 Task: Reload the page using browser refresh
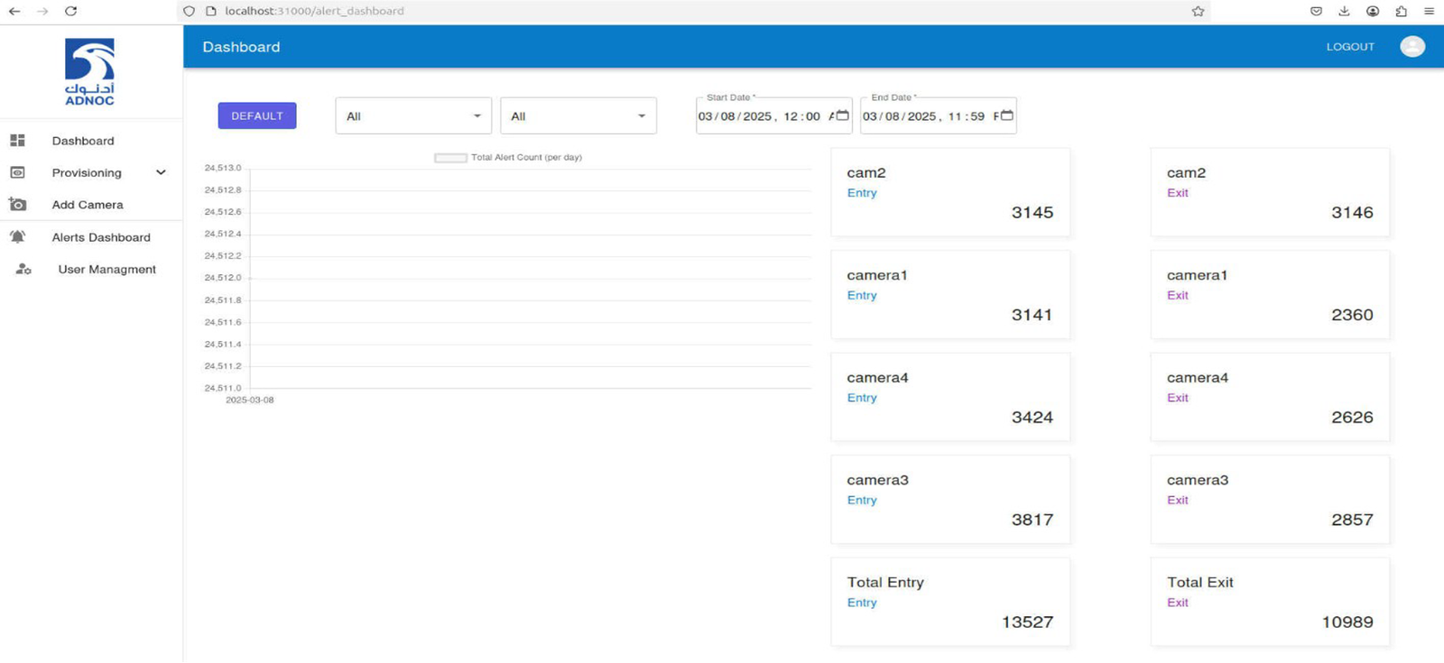point(70,11)
